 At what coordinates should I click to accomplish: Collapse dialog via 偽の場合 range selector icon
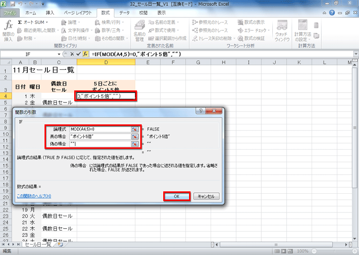135,144
